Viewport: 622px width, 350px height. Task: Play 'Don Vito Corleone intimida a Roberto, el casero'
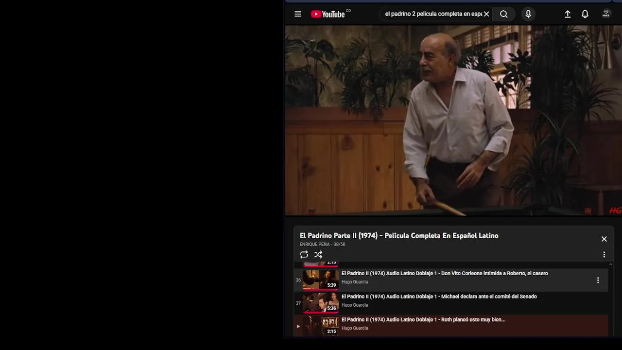point(445,273)
